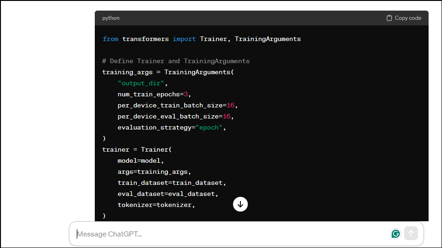Click the "training_args = TrainingArguments(" line
The width and height of the screenshot is (442, 248).
coord(168,72)
